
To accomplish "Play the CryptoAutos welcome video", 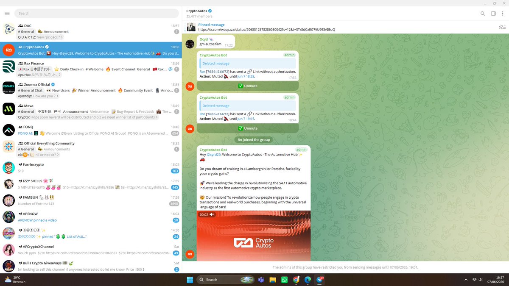I will tap(254, 236).
